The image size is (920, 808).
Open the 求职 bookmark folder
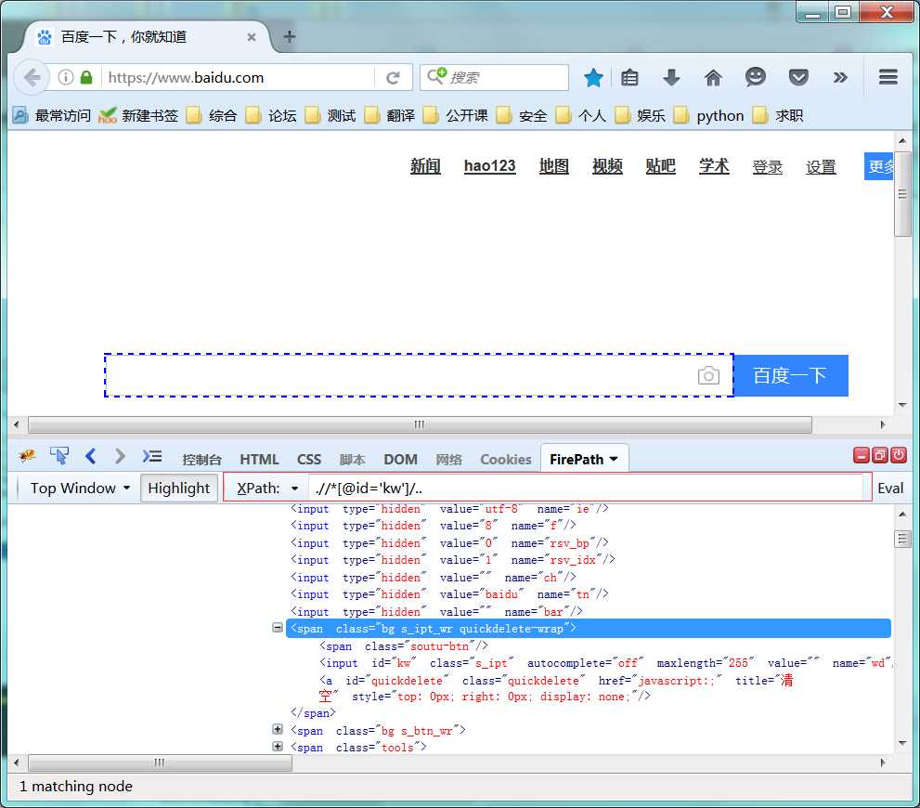[778, 115]
